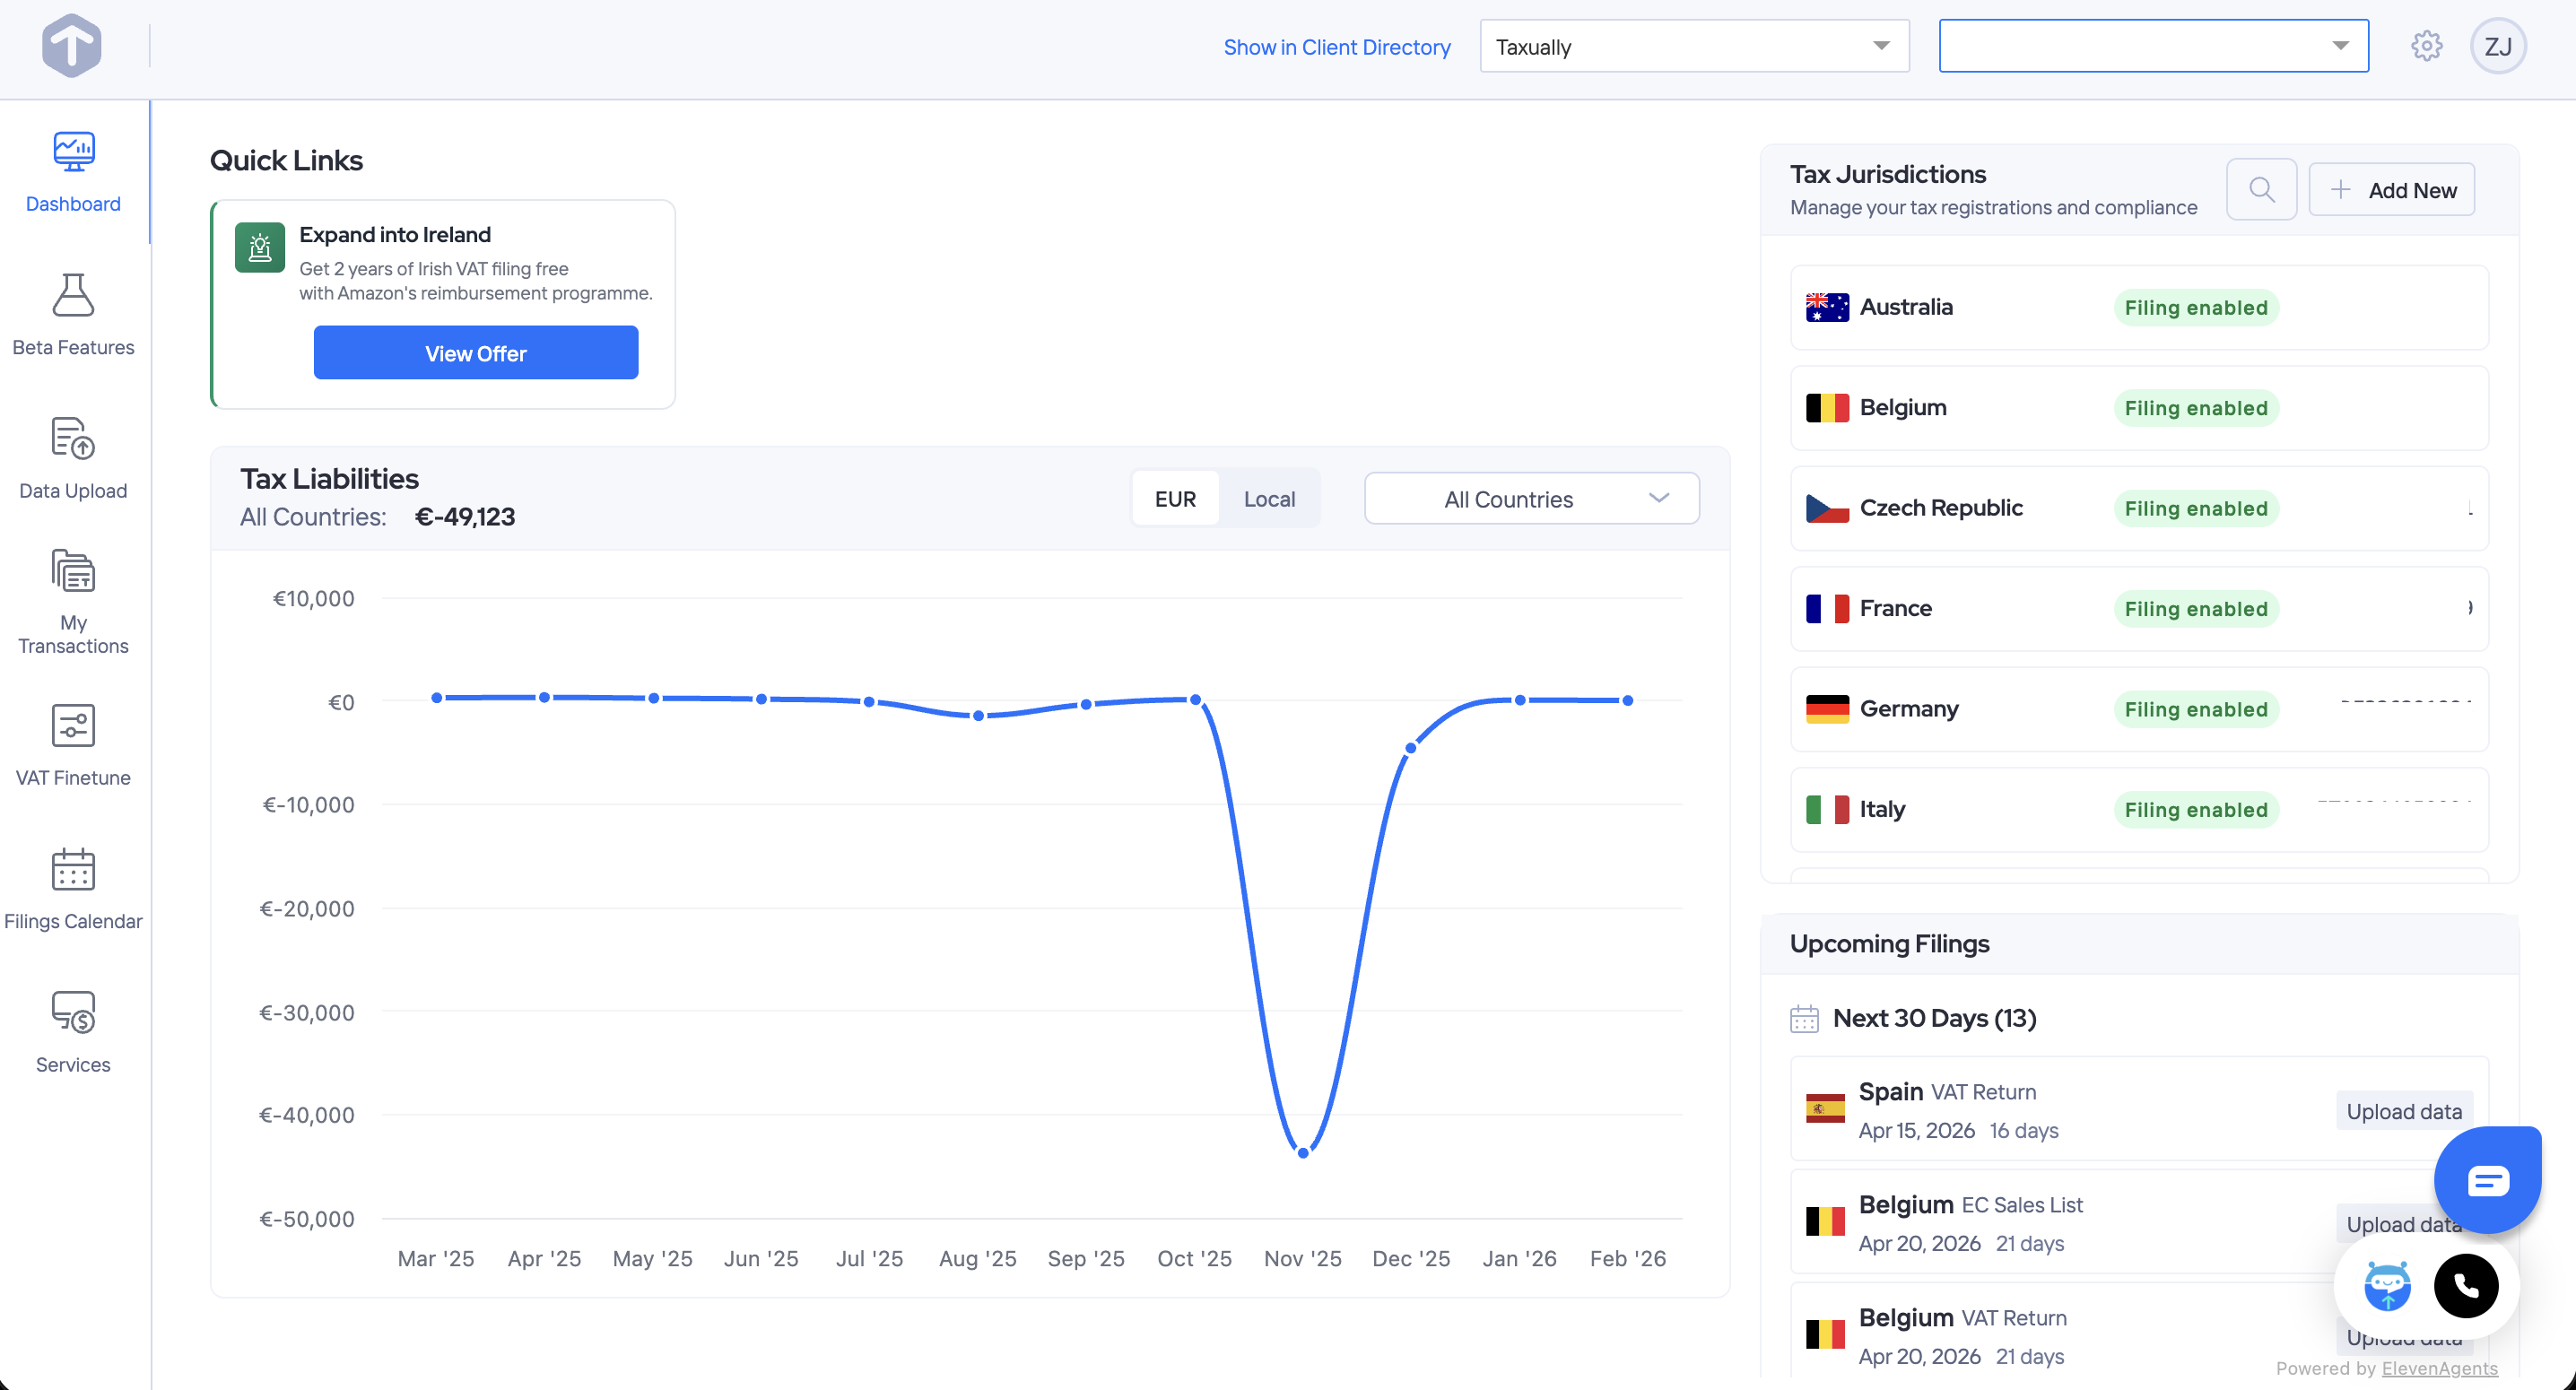Switch Tax Liabilities currency to EUR
Viewport: 2576px width, 1390px height.
[1176, 498]
